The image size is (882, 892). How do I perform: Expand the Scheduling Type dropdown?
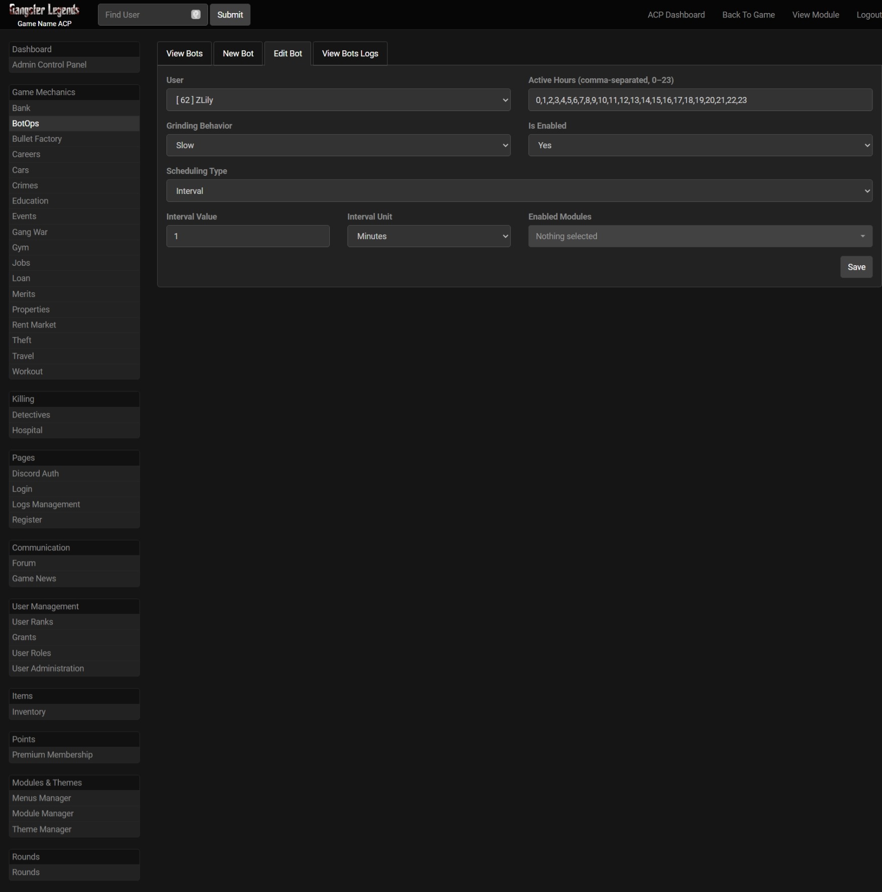coord(519,191)
